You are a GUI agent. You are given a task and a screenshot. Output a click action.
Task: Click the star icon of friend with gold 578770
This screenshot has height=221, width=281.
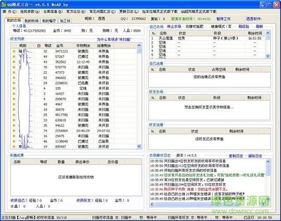(x=14, y=67)
